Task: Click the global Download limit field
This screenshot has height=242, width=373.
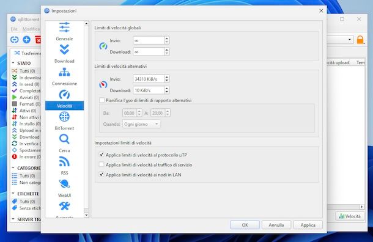Action: pos(149,51)
